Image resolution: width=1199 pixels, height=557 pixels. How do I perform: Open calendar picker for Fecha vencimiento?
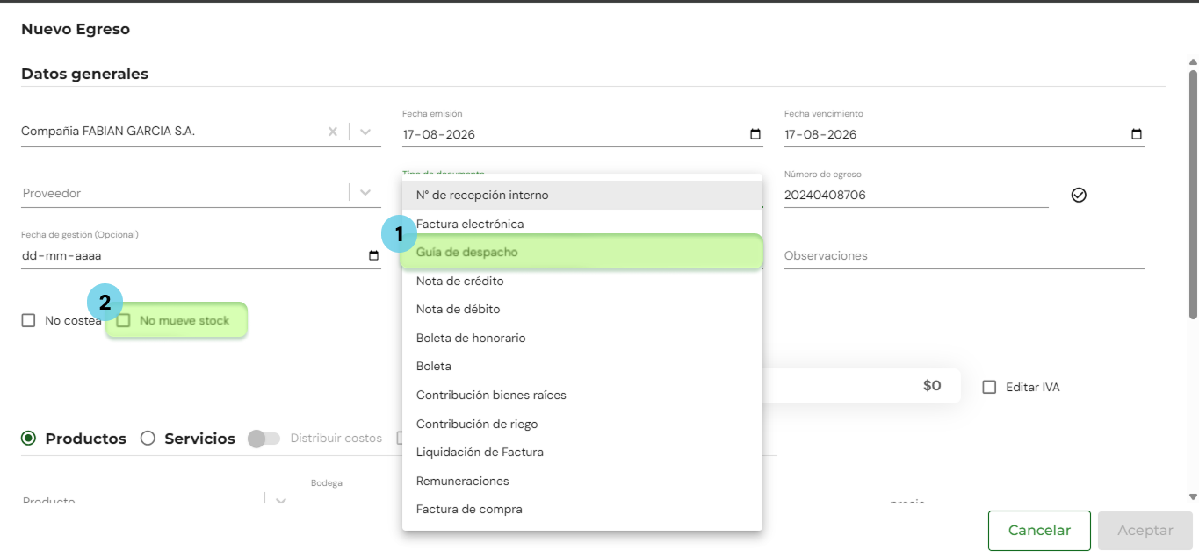(x=1137, y=134)
